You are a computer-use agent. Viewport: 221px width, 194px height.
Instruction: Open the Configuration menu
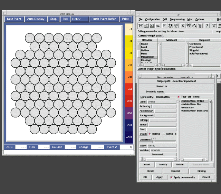tap(152, 19)
